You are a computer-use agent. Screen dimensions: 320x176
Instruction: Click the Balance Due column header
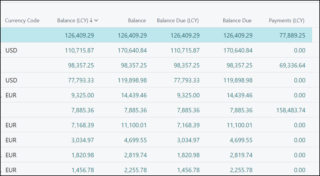coord(237,21)
